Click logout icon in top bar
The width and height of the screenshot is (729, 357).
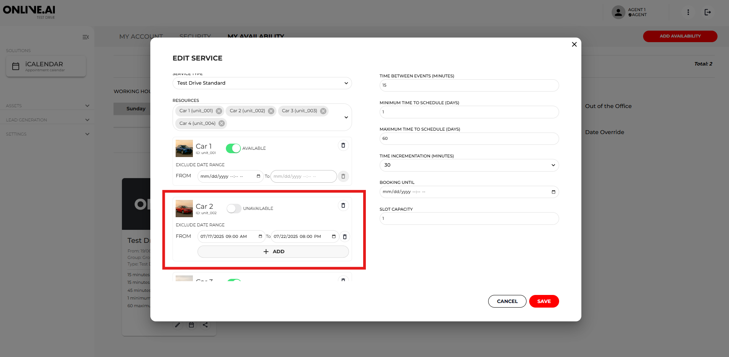tap(708, 12)
